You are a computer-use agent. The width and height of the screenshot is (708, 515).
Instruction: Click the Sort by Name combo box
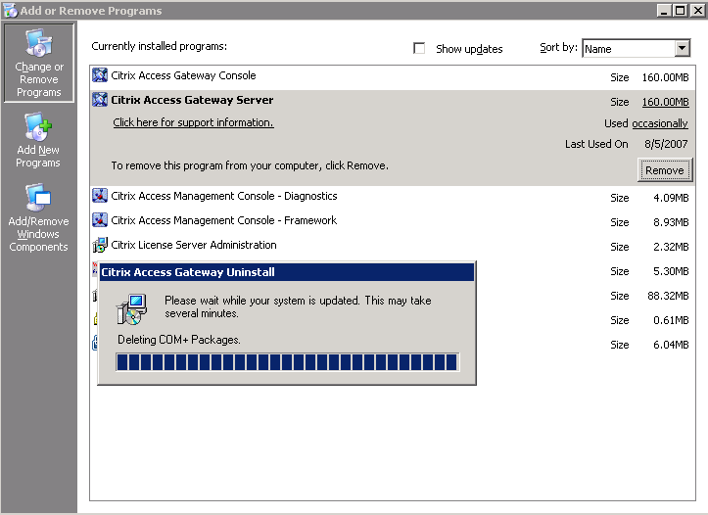(x=637, y=48)
